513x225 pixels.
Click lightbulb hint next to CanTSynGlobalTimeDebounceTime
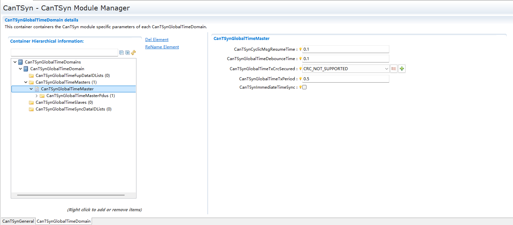[300, 59]
